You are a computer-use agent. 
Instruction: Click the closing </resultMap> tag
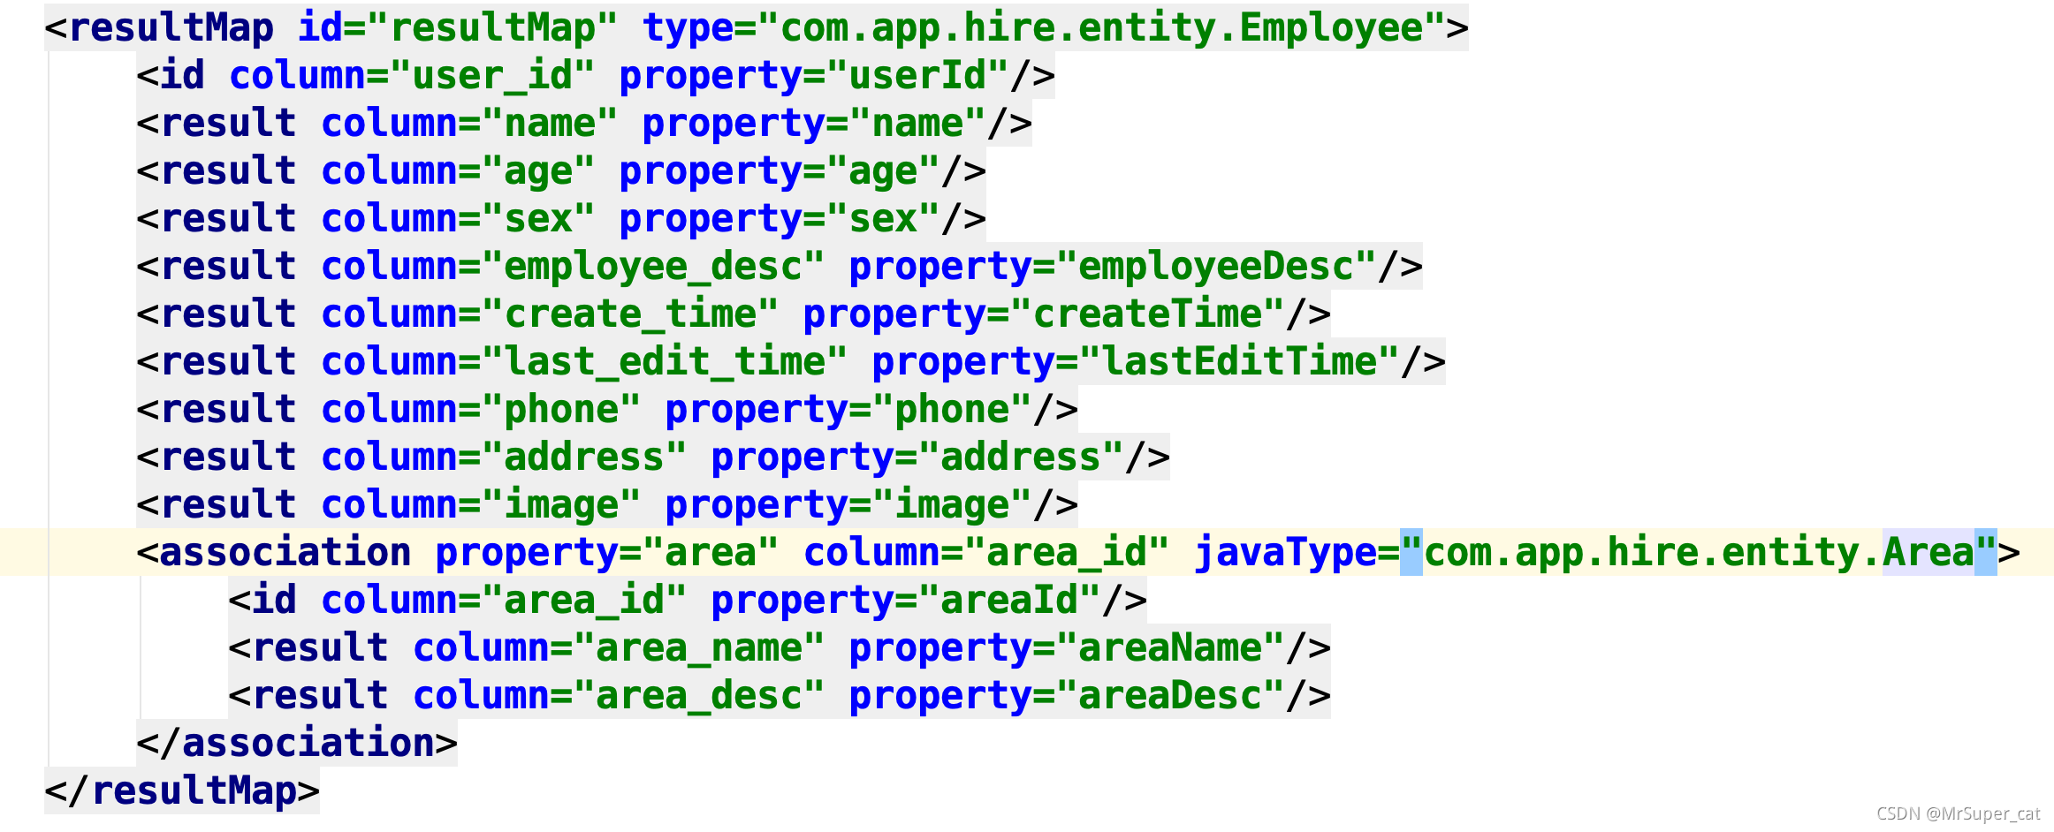(182, 791)
